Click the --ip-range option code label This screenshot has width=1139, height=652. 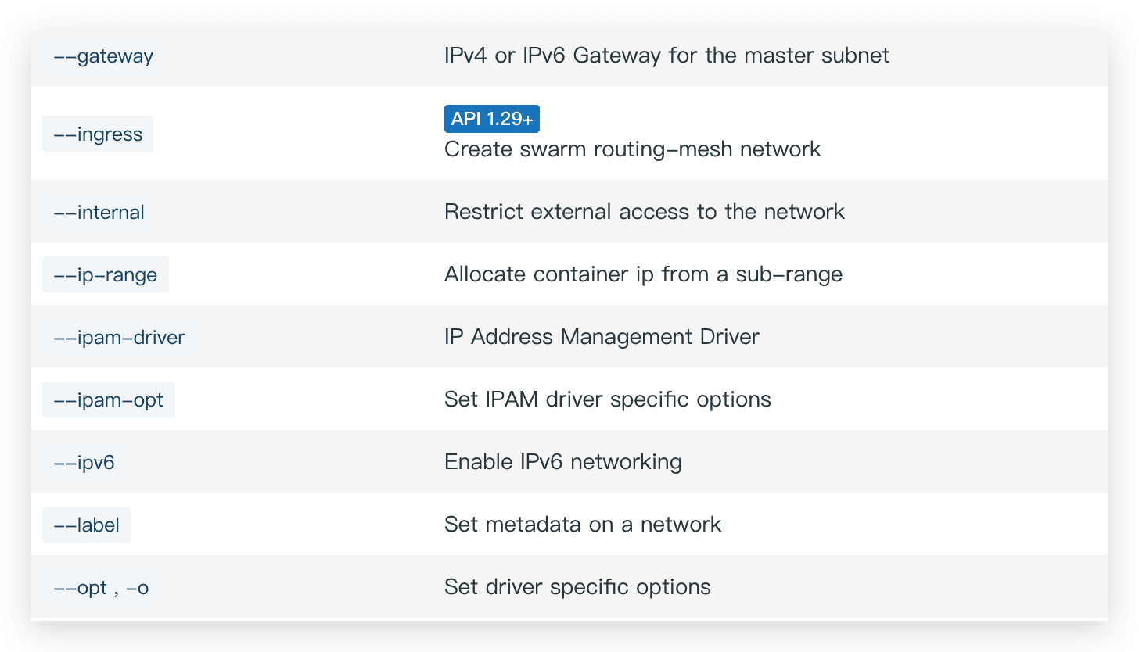(x=106, y=275)
